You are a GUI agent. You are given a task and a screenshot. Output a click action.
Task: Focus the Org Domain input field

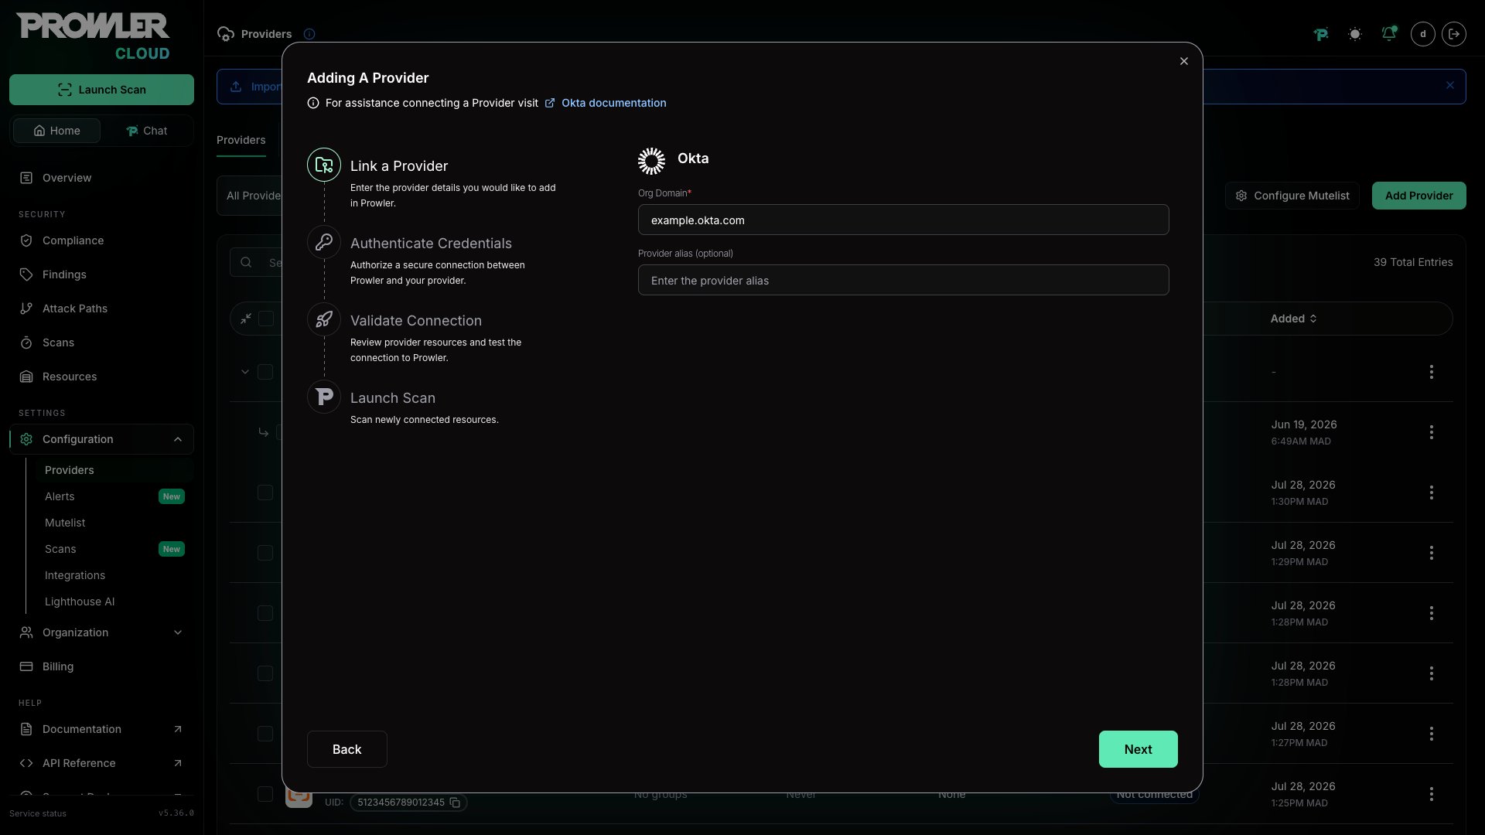coord(903,220)
